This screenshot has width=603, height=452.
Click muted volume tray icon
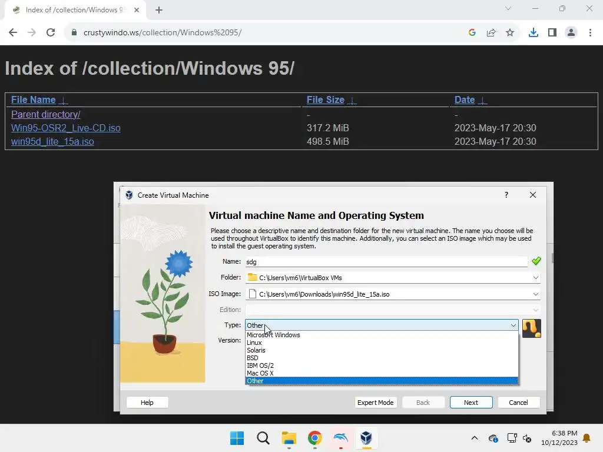pos(527,438)
